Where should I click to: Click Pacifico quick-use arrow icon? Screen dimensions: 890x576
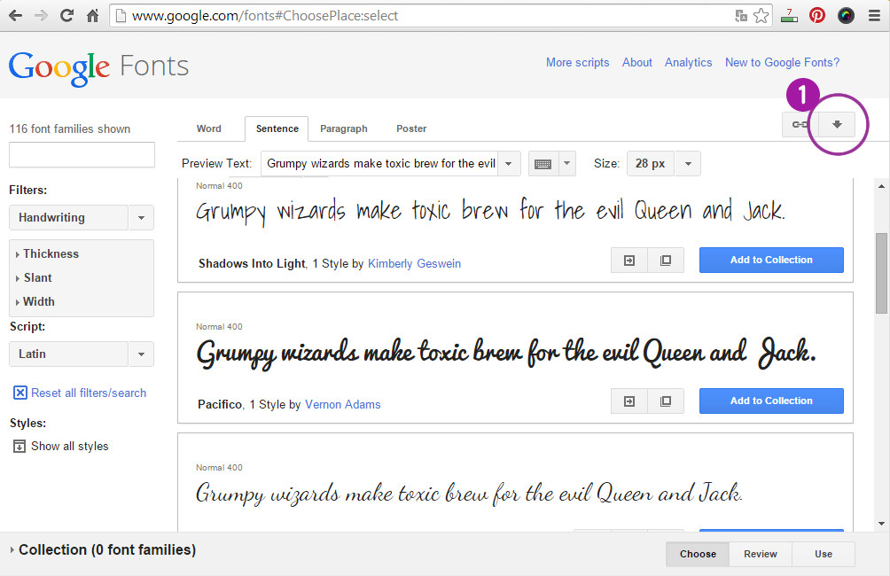coord(629,401)
